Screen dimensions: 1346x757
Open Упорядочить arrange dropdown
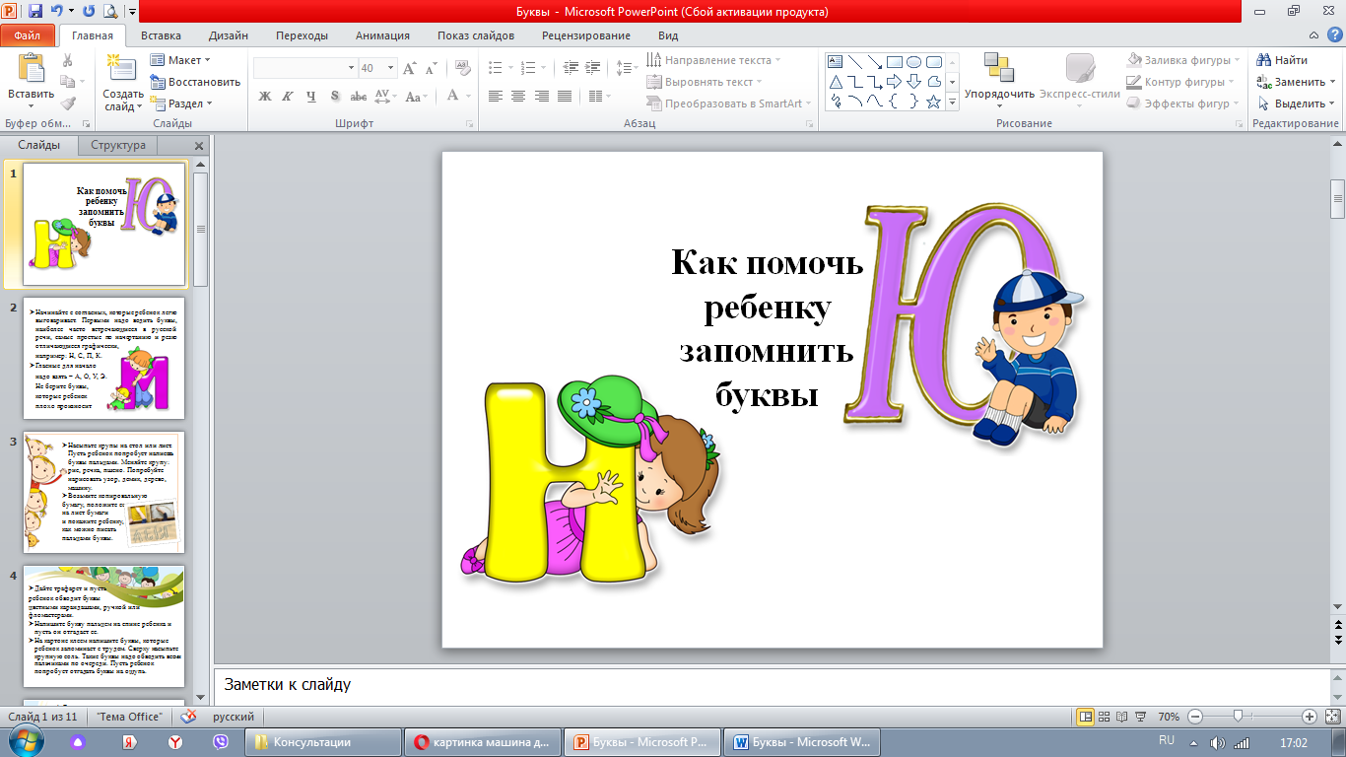(x=999, y=82)
